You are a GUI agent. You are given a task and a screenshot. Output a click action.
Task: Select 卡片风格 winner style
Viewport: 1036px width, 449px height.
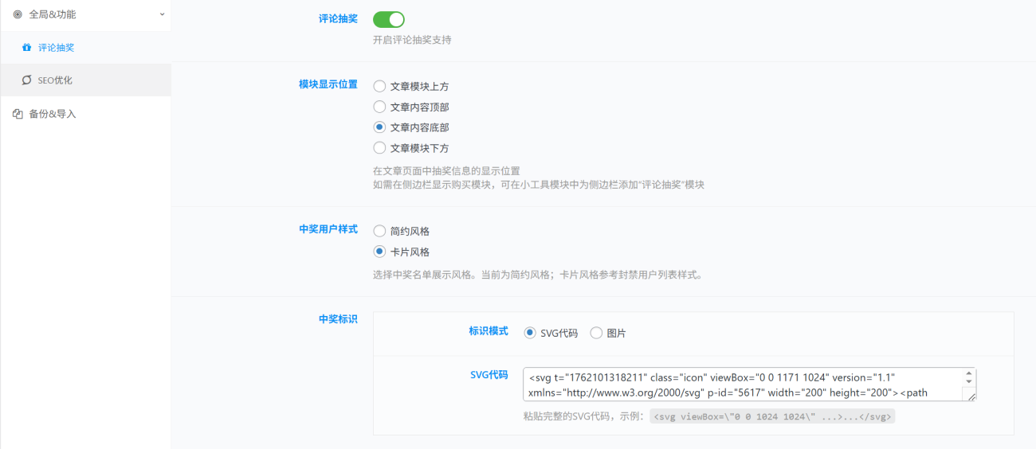pyautogui.click(x=380, y=252)
